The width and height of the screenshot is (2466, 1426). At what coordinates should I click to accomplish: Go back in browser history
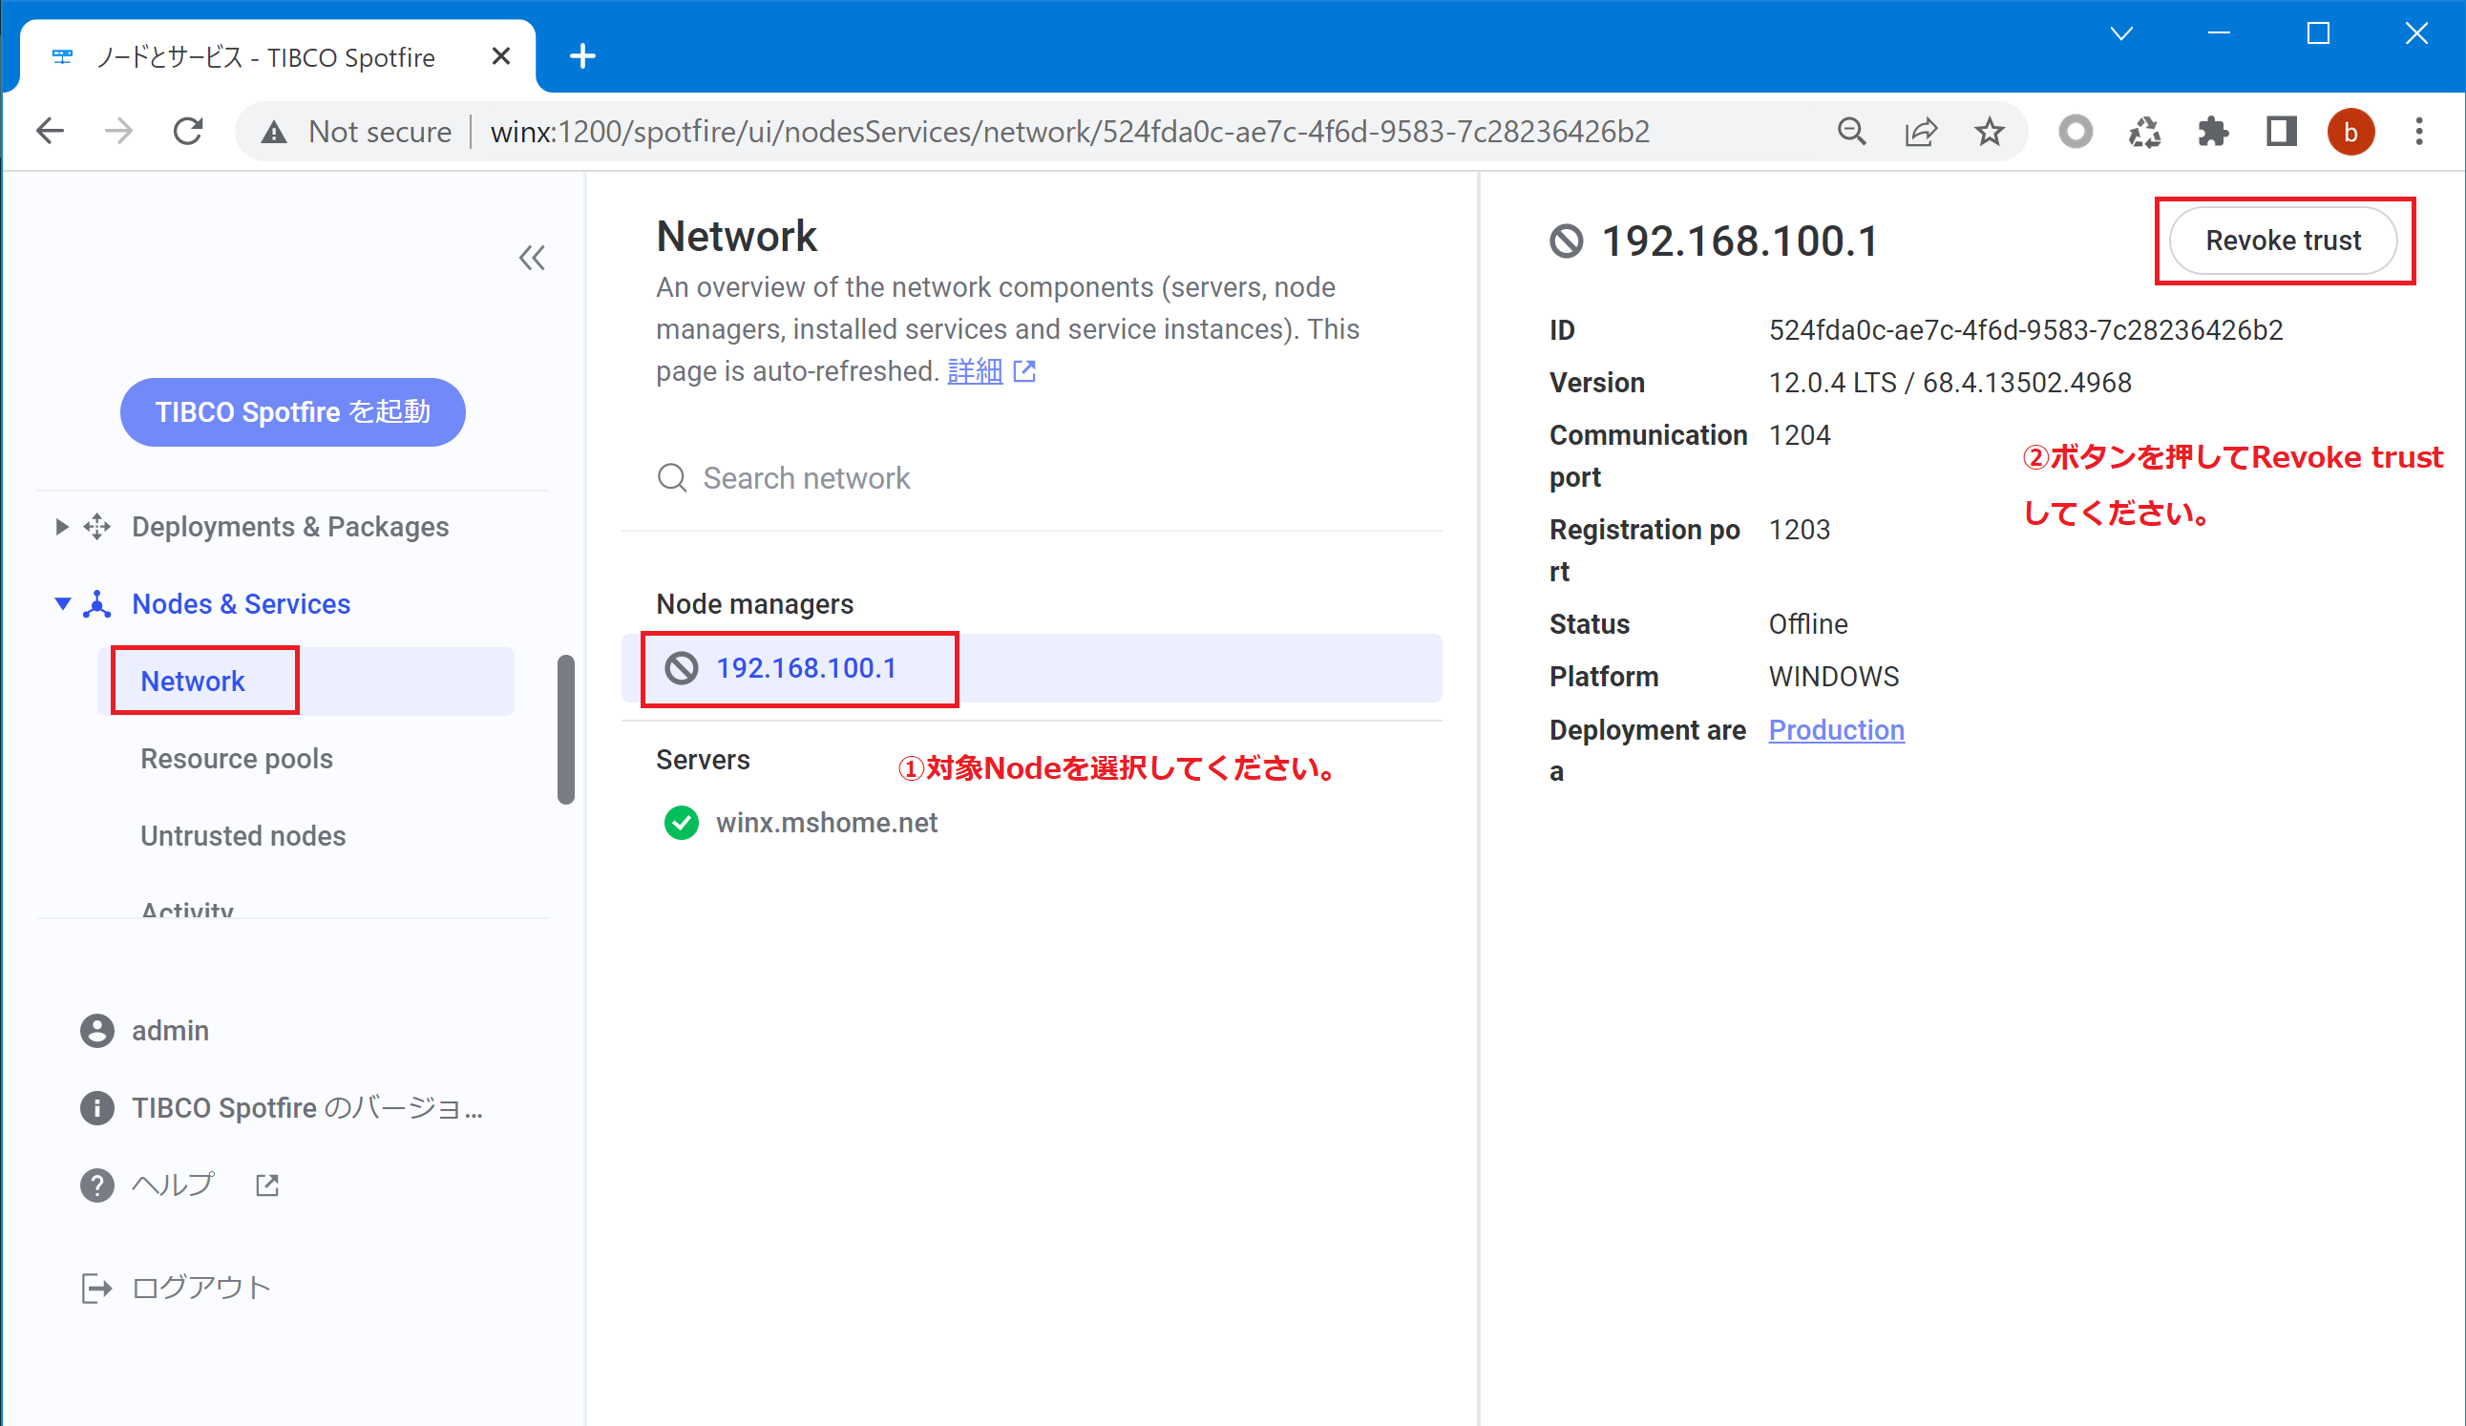pos(49,131)
